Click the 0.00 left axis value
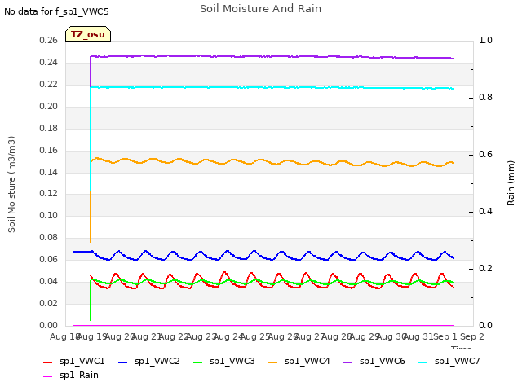The width and height of the screenshot is (522, 391). pos(49,325)
